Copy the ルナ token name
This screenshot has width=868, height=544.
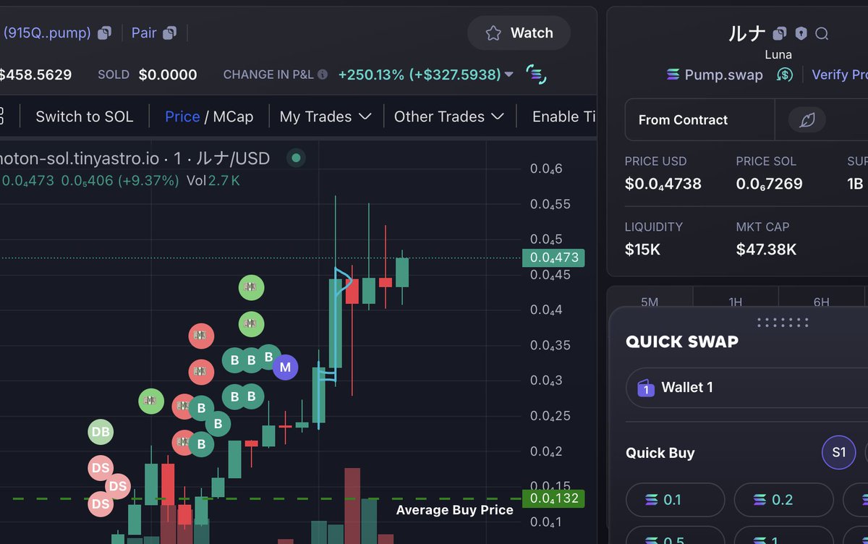coord(779,33)
